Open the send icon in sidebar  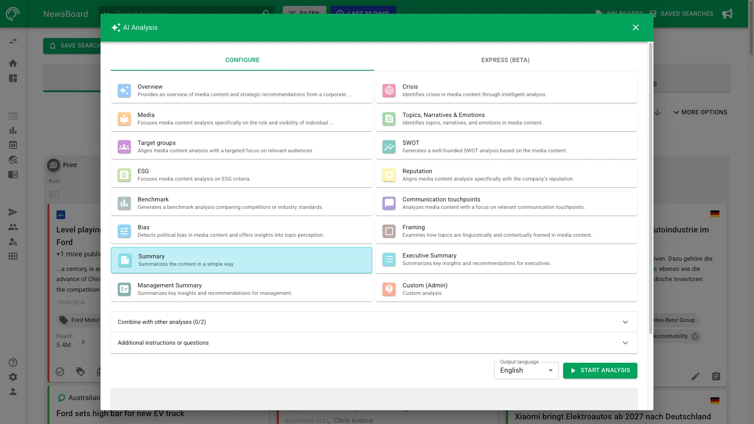point(13,212)
